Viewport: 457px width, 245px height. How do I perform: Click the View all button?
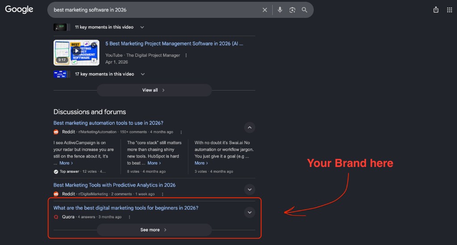tap(154, 90)
